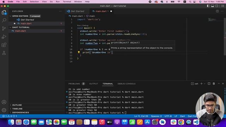This screenshot has width=226, height=127.
Task: Switch to the Output tab
Action: [94, 84]
